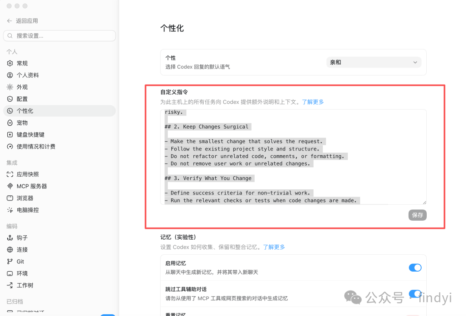Click the MCP 服务器 icon
466x316 pixels.
pyautogui.click(x=10, y=186)
